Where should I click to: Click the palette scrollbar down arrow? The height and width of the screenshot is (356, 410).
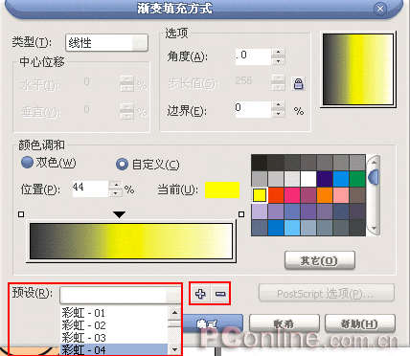tap(374, 229)
